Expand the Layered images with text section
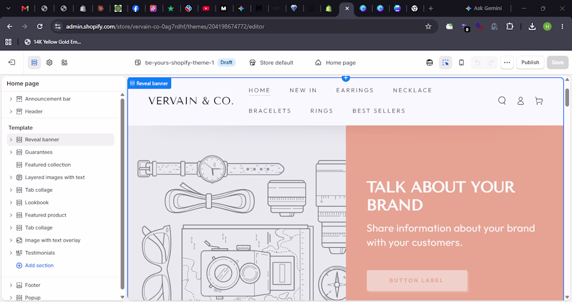The image size is (572, 302). click(x=10, y=178)
